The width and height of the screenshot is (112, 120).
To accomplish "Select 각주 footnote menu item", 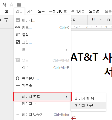I will coord(42,68).
